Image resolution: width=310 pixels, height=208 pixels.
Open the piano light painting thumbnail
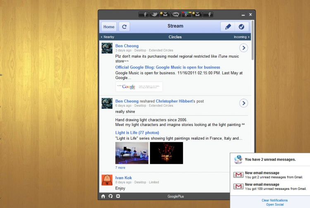click(x=131, y=153)
